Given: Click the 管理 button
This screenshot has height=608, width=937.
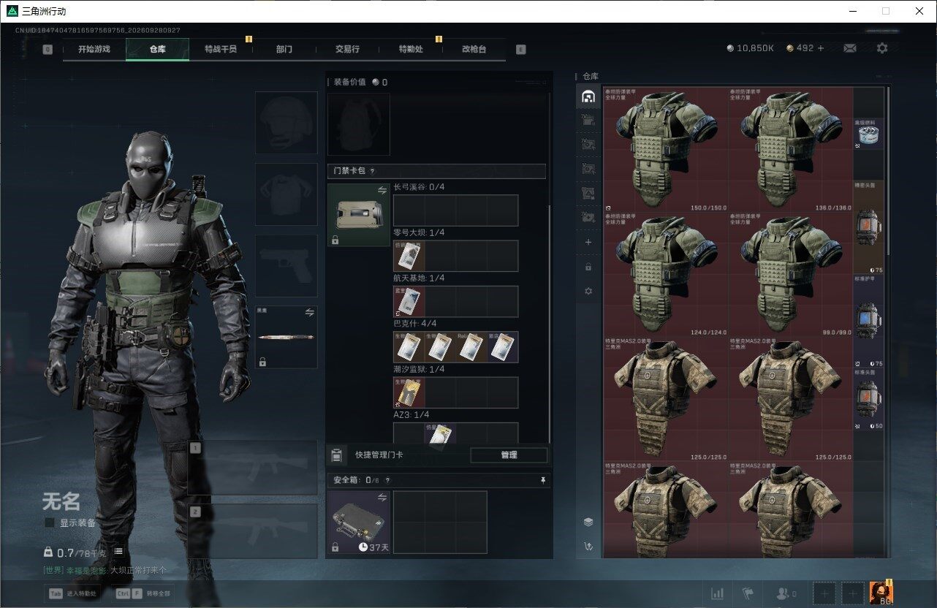Looking at the screenshot, I should [509, 455].
